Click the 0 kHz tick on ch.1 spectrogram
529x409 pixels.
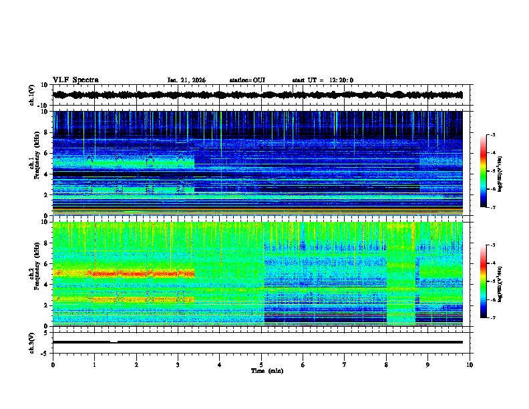(x=47, y=216)
